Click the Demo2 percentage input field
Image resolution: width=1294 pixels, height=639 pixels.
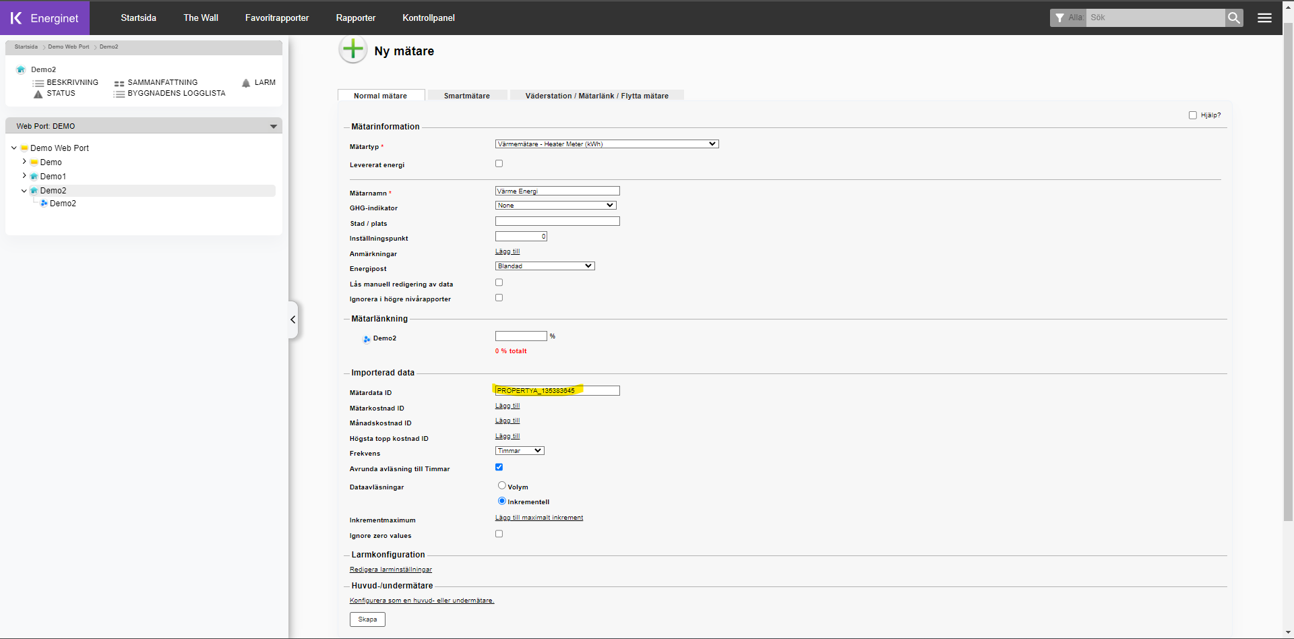[521, 336]
